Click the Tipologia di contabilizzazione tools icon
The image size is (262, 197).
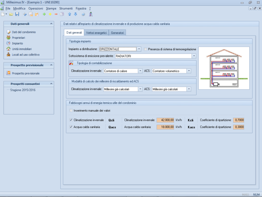tap(71, 63)
